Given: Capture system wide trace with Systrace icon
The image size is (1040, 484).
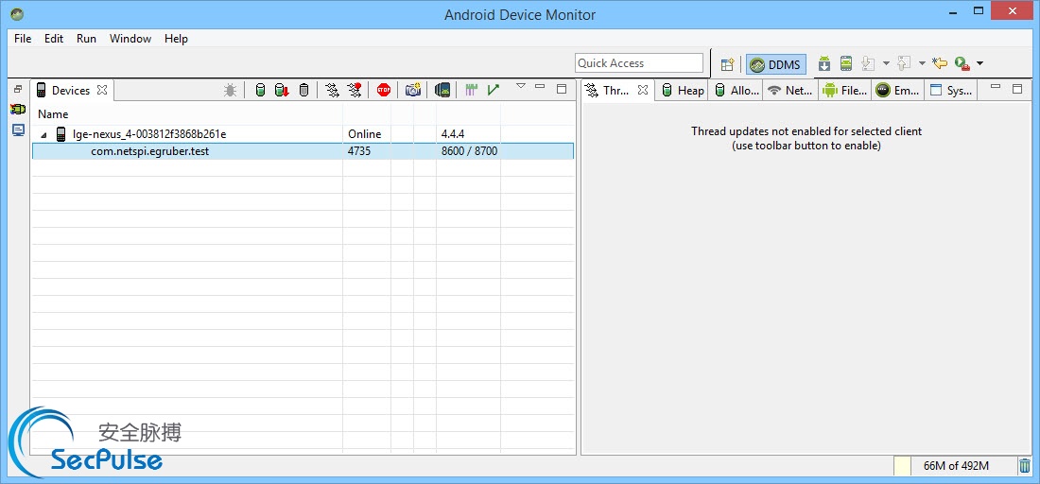Looking at the screenshot, I should (471, 90).
